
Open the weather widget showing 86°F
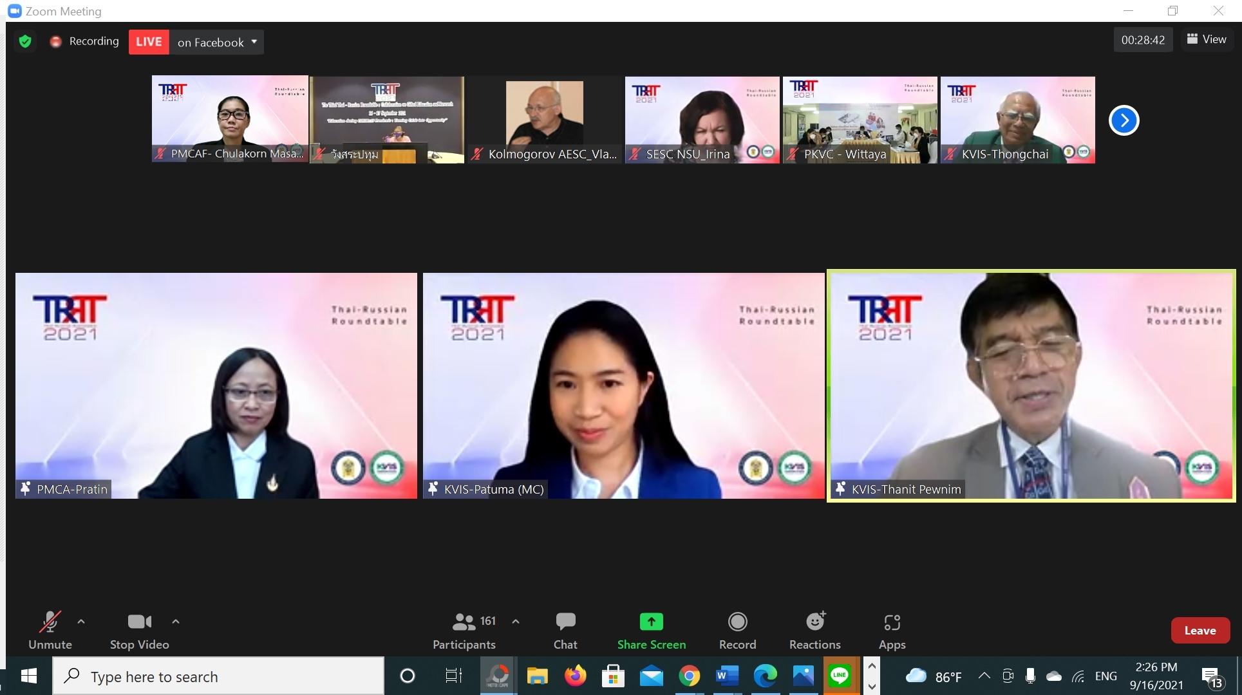[934, 676]
